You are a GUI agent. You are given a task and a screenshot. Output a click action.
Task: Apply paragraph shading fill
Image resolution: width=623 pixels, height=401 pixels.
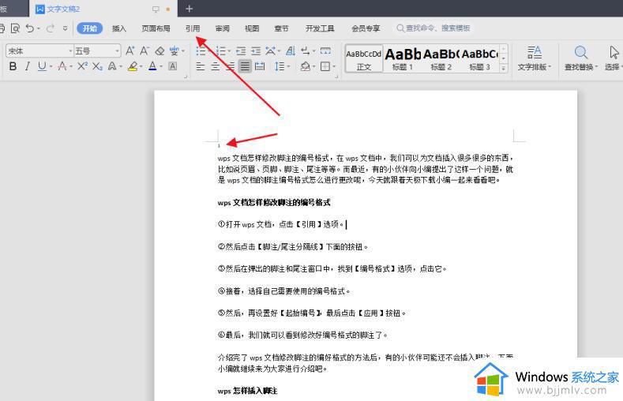point(306,66)
